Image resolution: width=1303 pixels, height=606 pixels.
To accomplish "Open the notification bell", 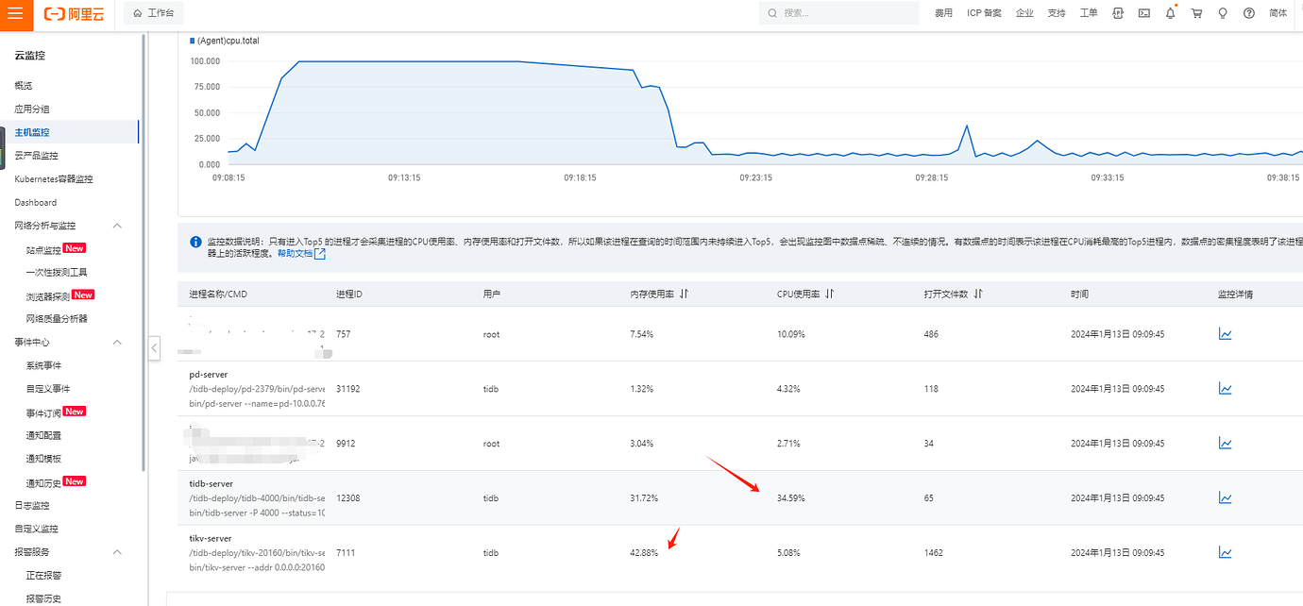I will click(1170, 12).
